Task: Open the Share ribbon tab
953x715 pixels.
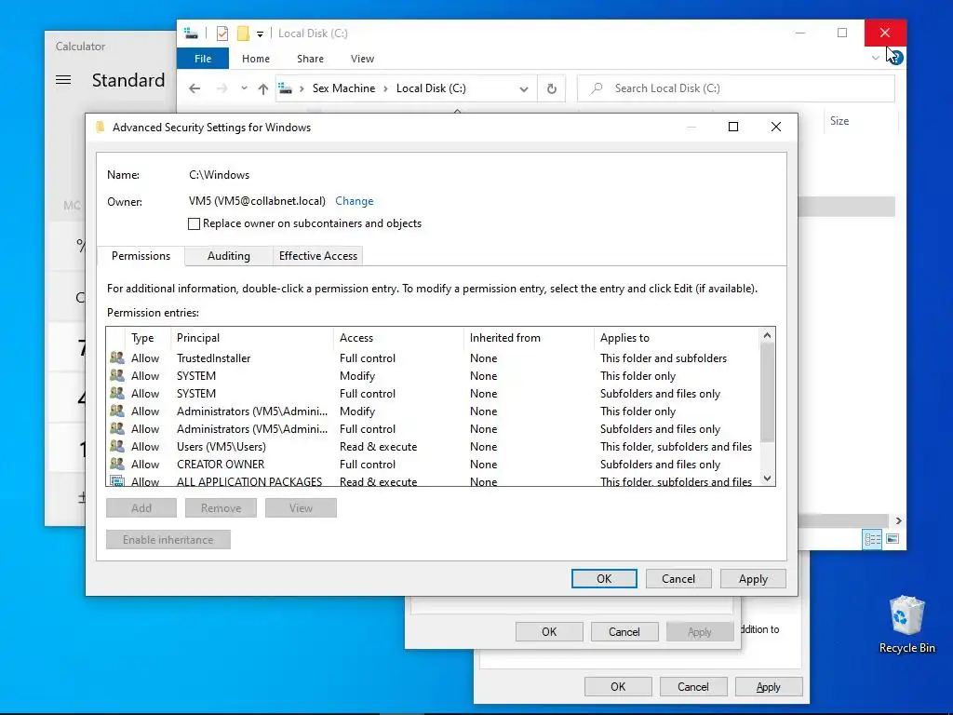Action: click(310, 59)
